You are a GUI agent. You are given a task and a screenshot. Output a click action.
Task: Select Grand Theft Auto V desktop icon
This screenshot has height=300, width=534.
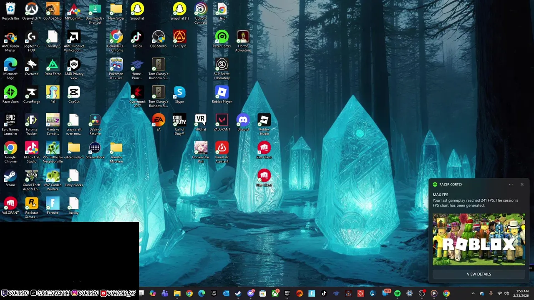pos(31,180)
